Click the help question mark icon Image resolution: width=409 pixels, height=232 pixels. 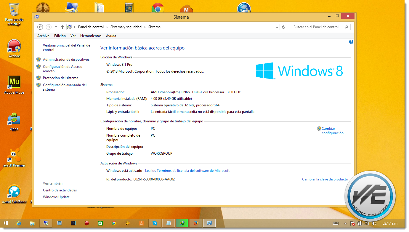pos(351,42)
